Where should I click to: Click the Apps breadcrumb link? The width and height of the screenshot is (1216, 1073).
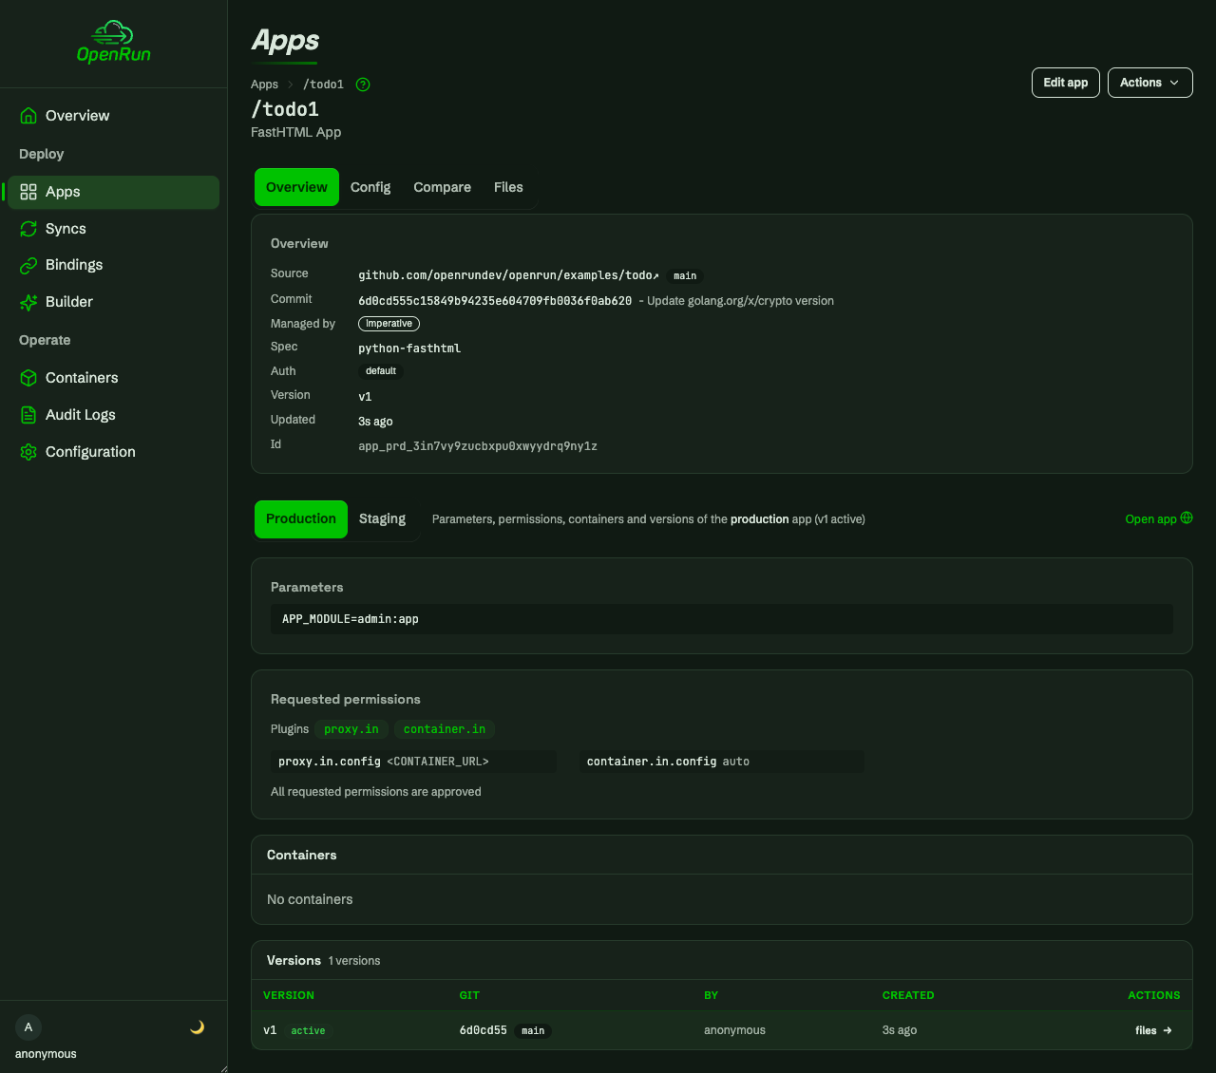(264, 85)
